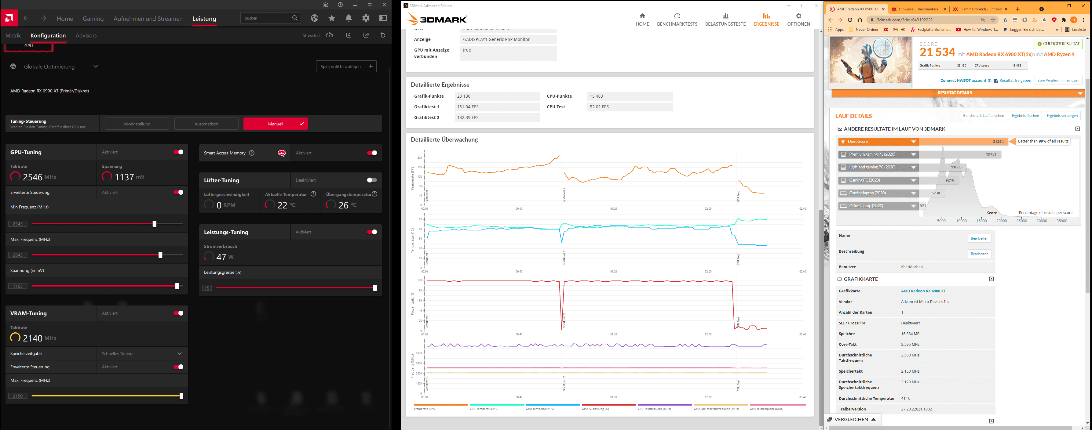This screenshot has height=430, width=1092.
Task: Toggle the VRAM-Tuning switch
Action: click(x=178, y=313)
